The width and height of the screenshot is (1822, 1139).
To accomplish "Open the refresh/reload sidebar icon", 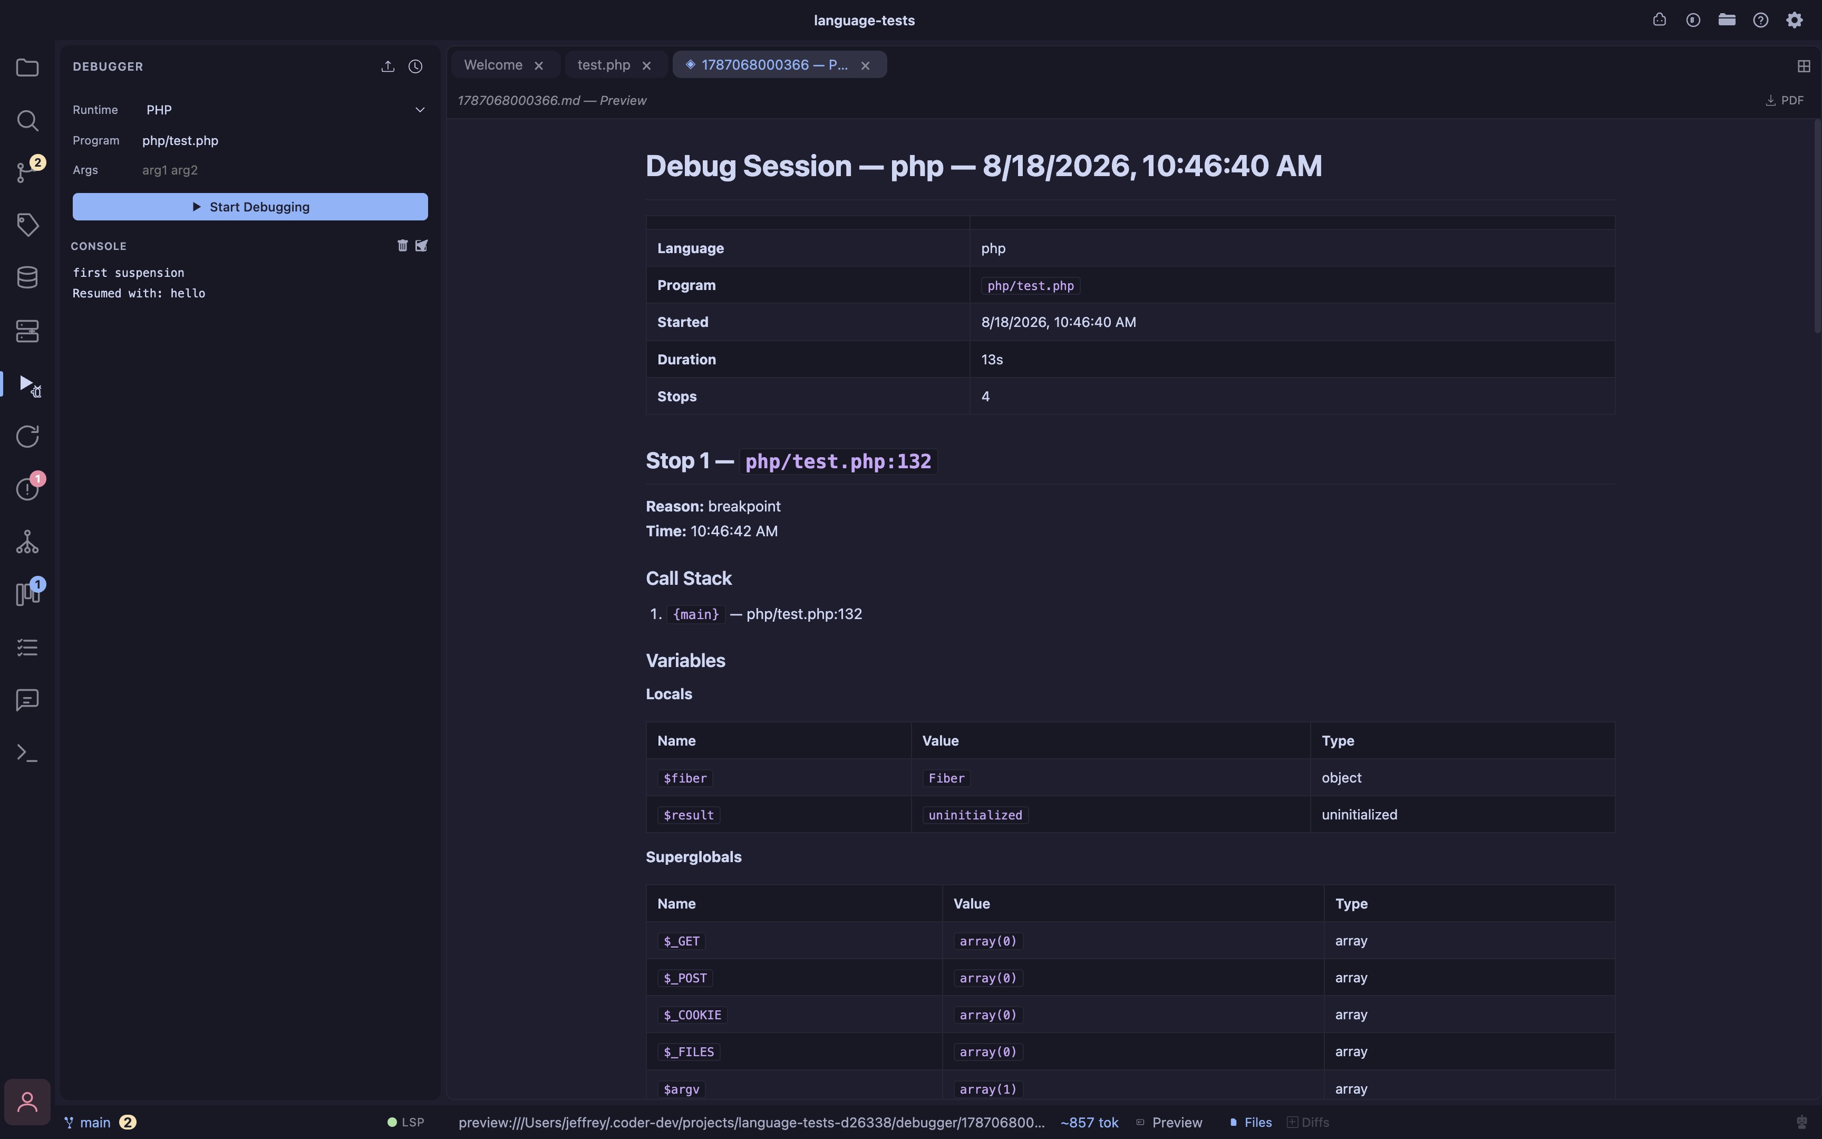I will (x=27, y=436).
